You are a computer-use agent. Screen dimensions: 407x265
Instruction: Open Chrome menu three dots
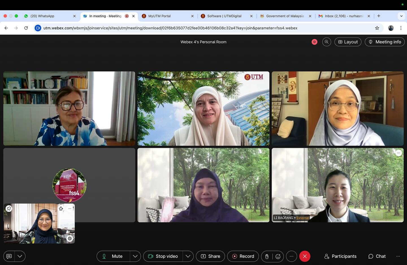point(401,28)
